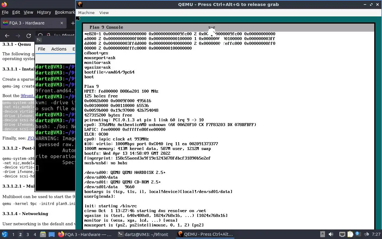Open the volume control tray icon

331,234
